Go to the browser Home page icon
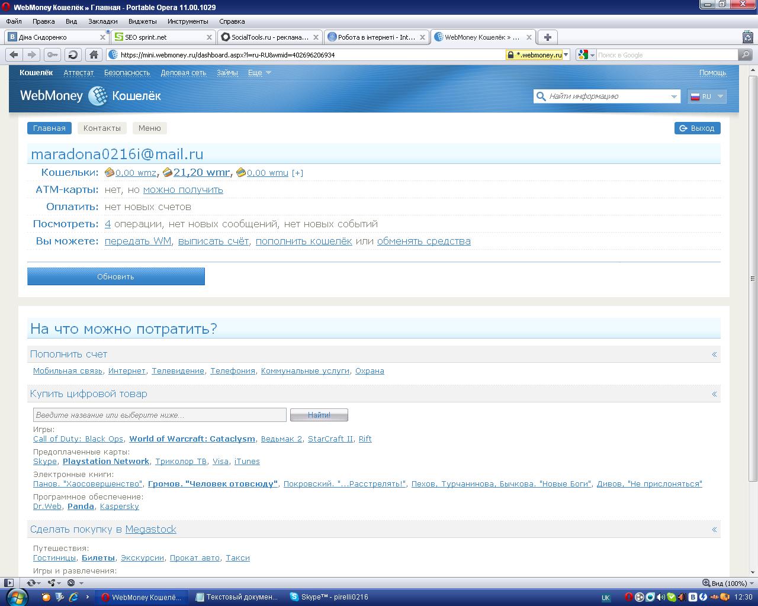The image size is (758, 606). tap(94, 55)
